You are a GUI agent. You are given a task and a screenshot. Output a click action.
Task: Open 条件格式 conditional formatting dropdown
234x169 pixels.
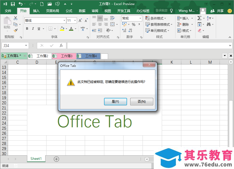point(156,18)
